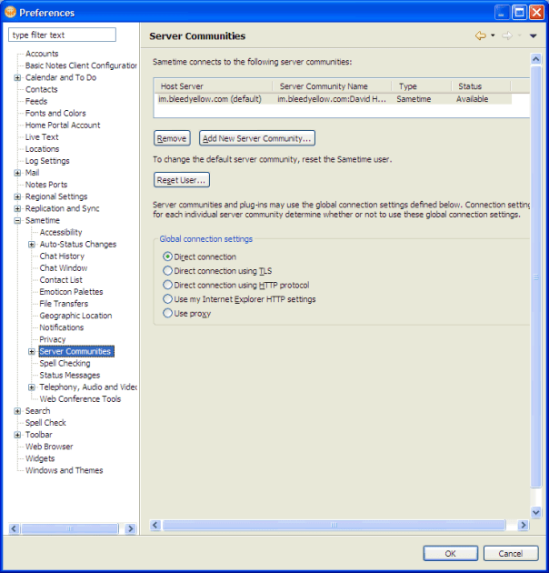549x573 pixels.
Task: Open Accounts preferences
Action: point(42,54)
